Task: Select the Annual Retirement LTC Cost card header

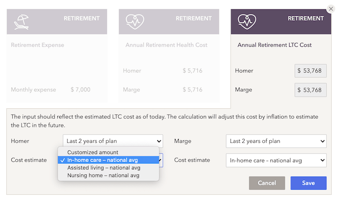Action: (x=281, y=22)
